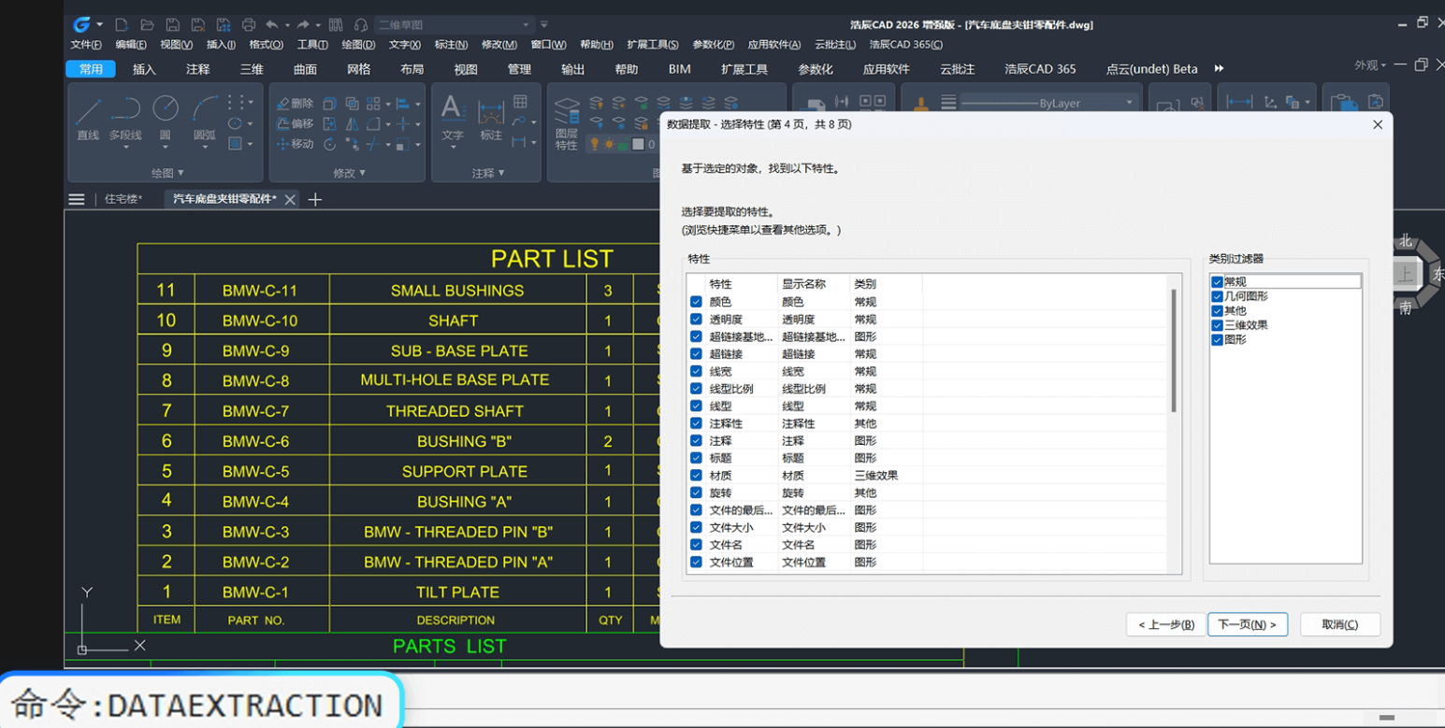Uncheck the 材质 property checkbox
The width and height of the screenshot is (1445, 728).
(x=696, y=476)
